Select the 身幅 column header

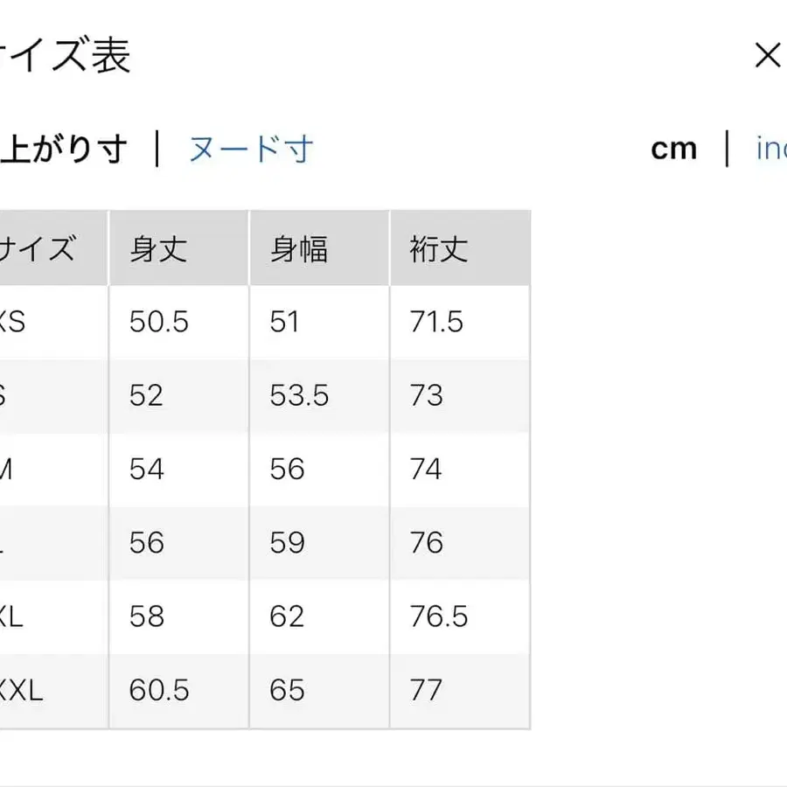tap(299, 247)
